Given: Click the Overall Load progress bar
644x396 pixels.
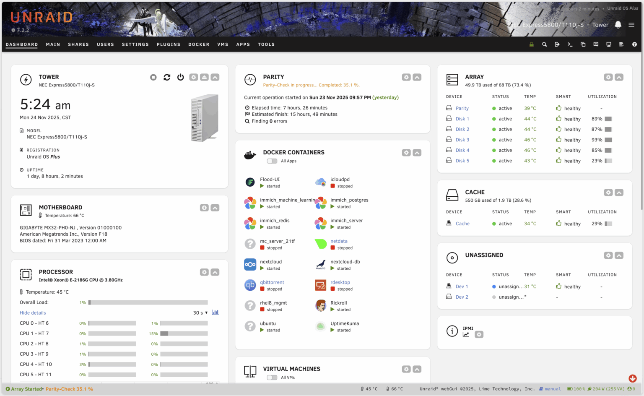Looking at the screenshot, I should (x=147, y=302).
